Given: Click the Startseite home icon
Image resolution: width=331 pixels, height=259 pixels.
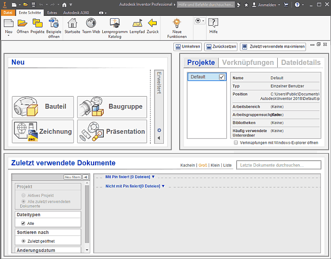Looking at the screenshot, I should (x=72, y=23).
